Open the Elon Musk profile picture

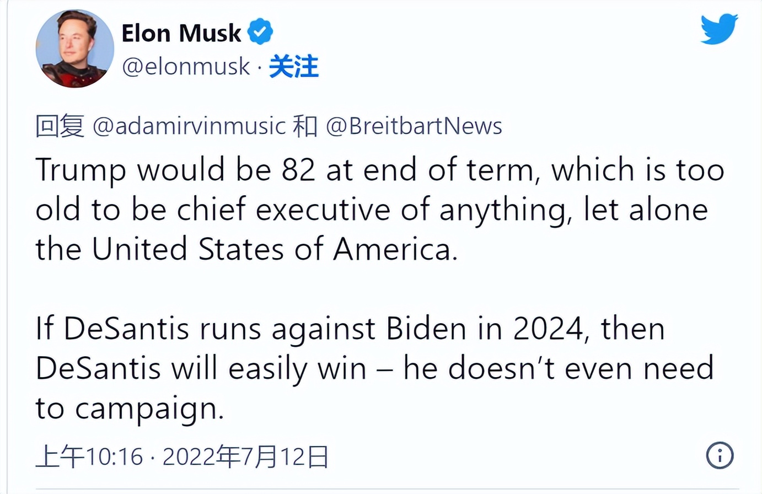75,49
